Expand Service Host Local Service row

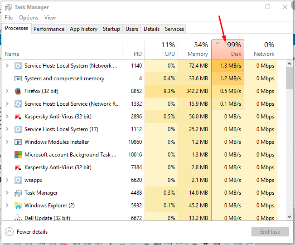[7, 104]
